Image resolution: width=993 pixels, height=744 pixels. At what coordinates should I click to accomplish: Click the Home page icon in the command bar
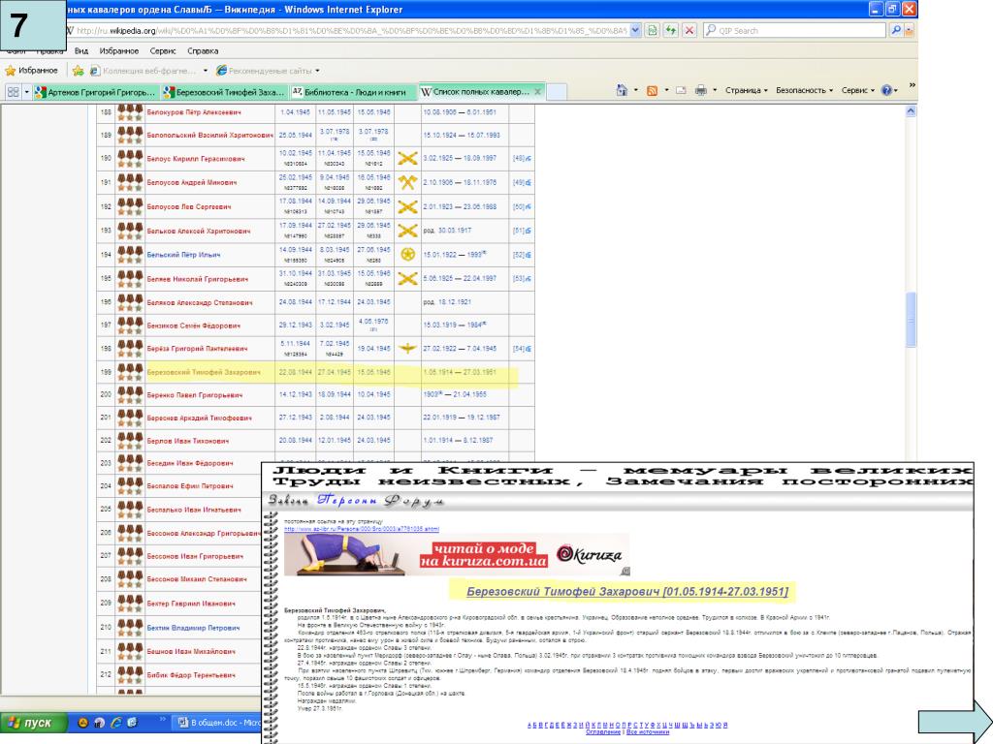pos(622,90)
